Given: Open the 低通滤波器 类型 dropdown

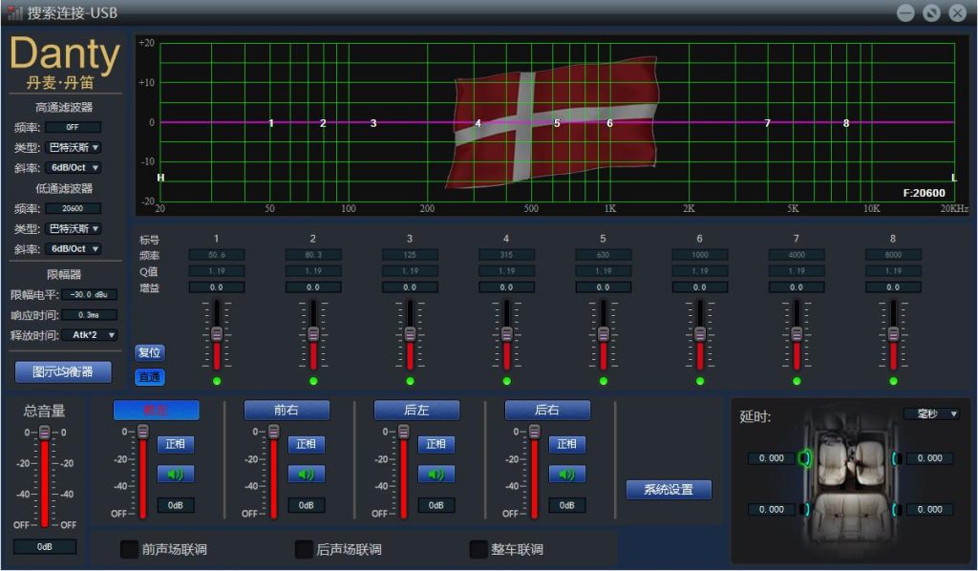Looking at the screenshot, I should (74, 229).
